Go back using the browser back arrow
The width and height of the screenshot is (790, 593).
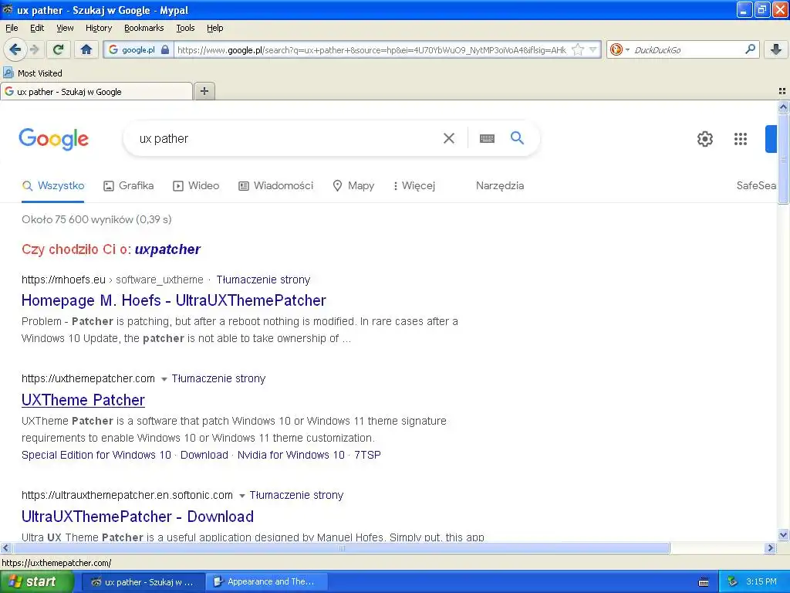point(15,49)
